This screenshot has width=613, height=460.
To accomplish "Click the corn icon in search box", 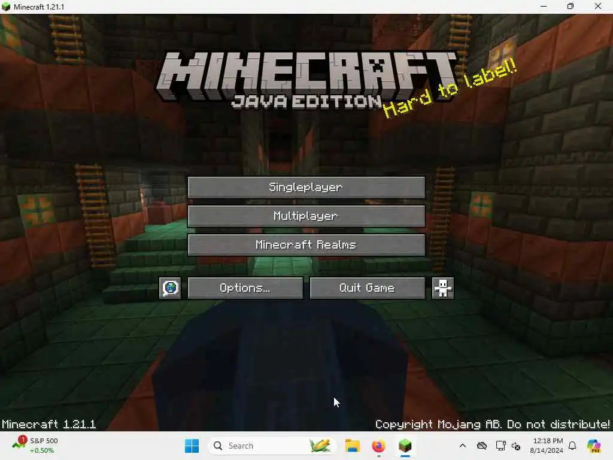I will coord(320,446).
